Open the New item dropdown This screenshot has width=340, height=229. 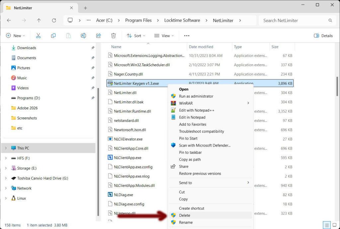point(15,36)
